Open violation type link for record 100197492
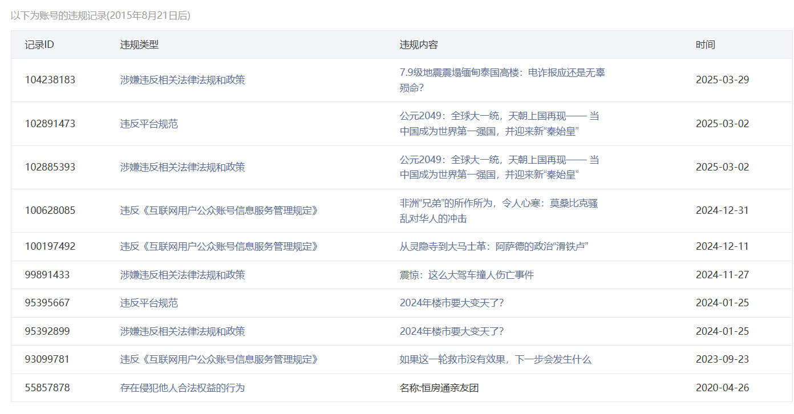 tap(219, 246)
